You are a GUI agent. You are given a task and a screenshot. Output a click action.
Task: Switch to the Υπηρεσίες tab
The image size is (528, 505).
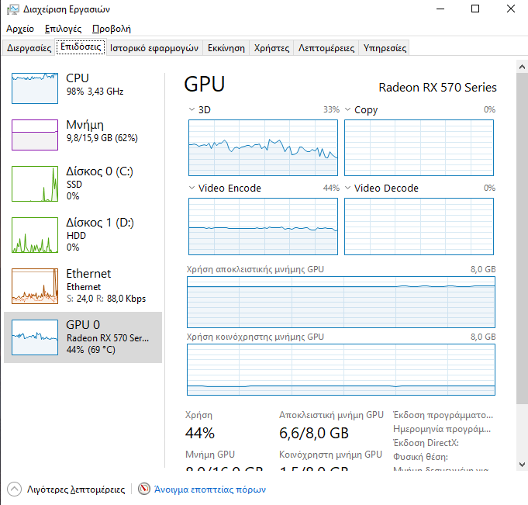pyautogui.click(x=385, y=48)
